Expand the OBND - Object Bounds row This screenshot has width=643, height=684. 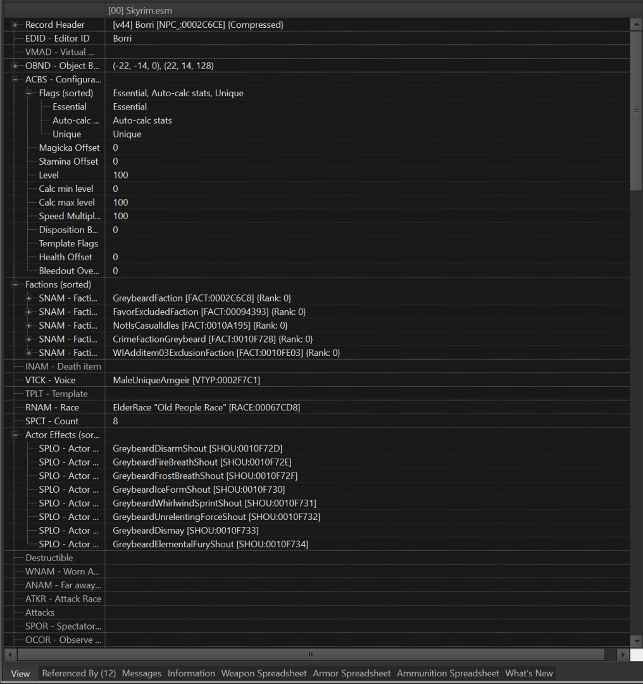tap(15, 66)
